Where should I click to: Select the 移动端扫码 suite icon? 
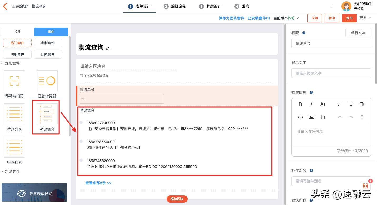tap(14, 81)
